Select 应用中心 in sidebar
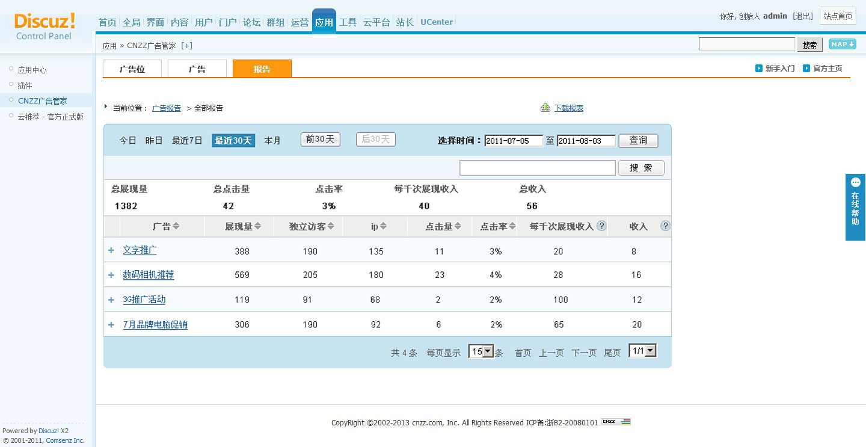 click(32, 70)
